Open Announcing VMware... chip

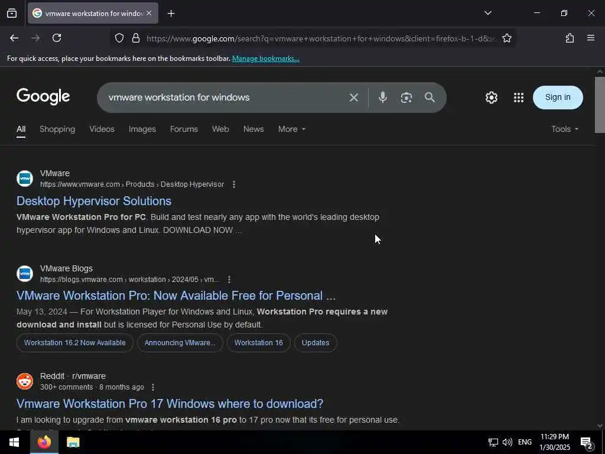[x=180, y=343]
